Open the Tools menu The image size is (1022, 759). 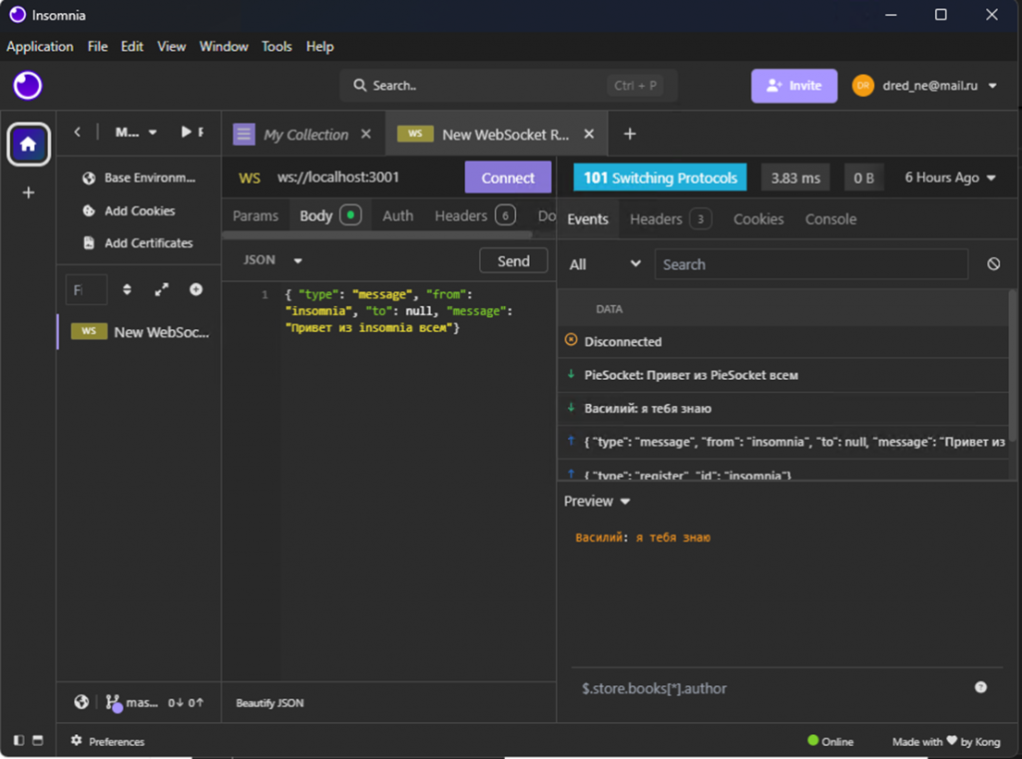click(x=276, y=46)
